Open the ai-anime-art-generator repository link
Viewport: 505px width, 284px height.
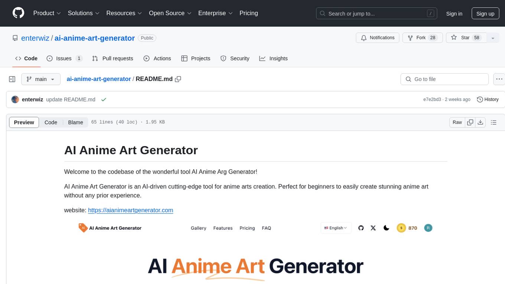coord(95,38)
